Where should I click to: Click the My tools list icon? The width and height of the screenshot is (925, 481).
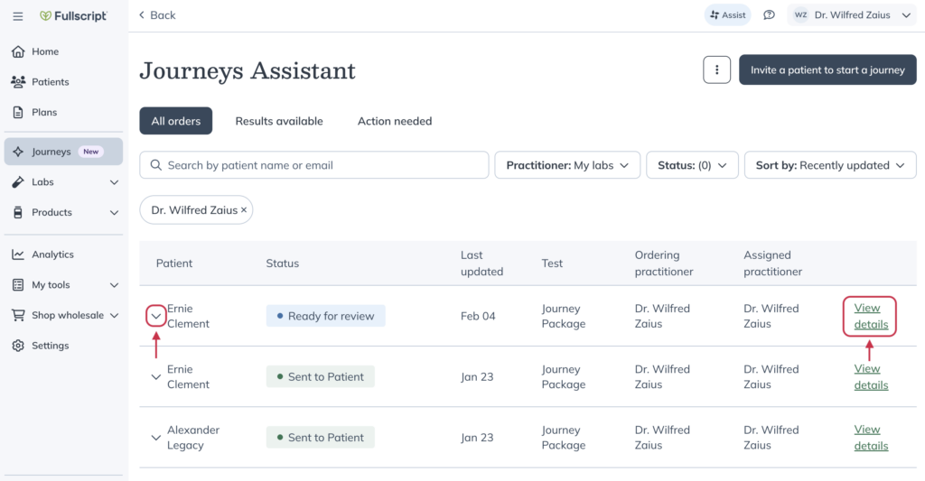[18, 284]
